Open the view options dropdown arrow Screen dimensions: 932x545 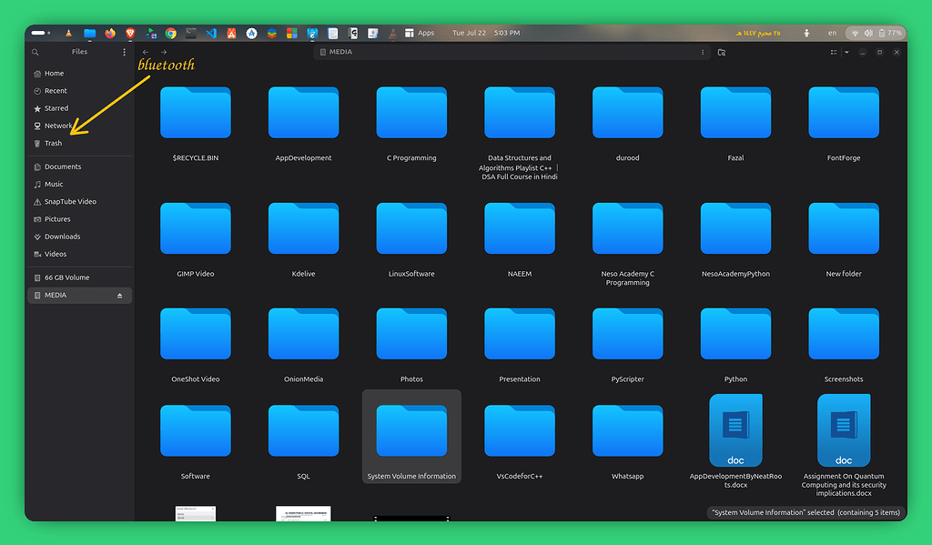point(846,52)
